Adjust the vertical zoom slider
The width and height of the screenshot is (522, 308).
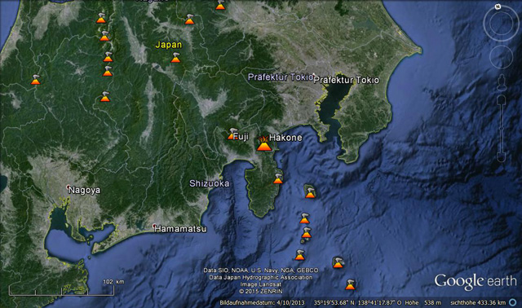coord(502,129)
